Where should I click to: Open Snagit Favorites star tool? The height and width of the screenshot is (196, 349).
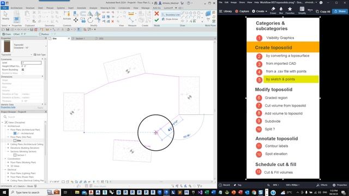290,10
